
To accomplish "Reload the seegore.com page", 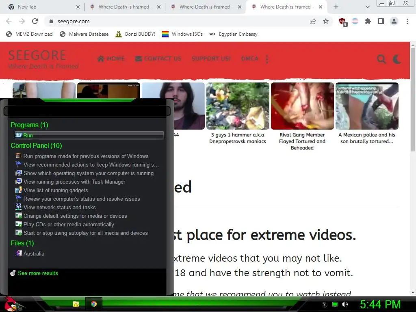I will click(35, 21).
